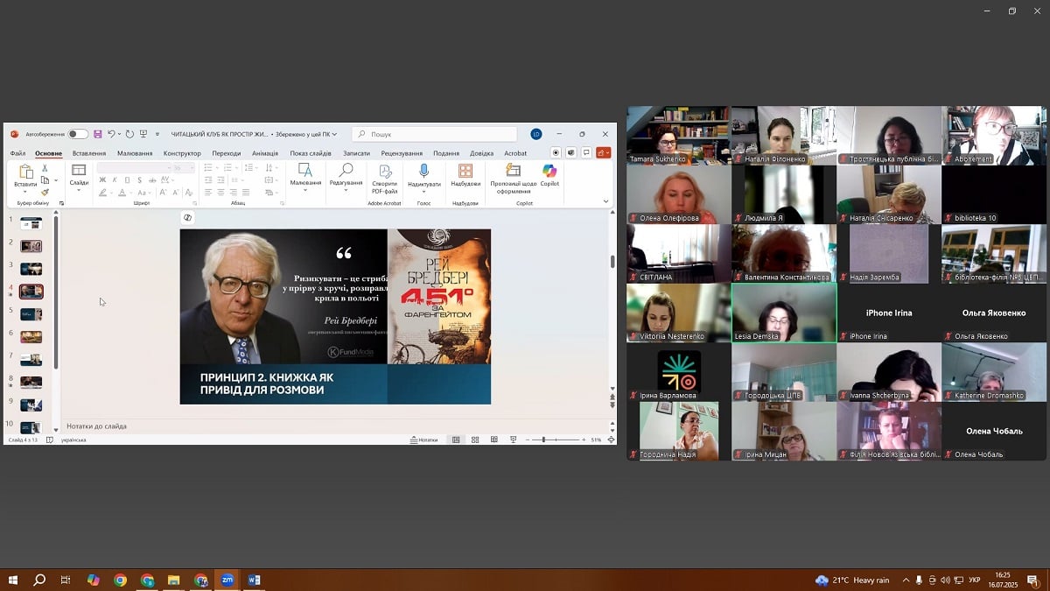Switch to Reading view icon
This screenshot has width=1050, height=591.
pos(494,440)
